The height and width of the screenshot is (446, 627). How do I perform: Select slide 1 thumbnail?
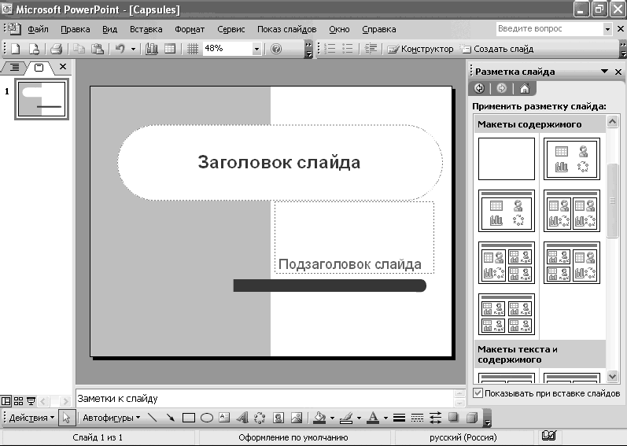click(42, 99)
